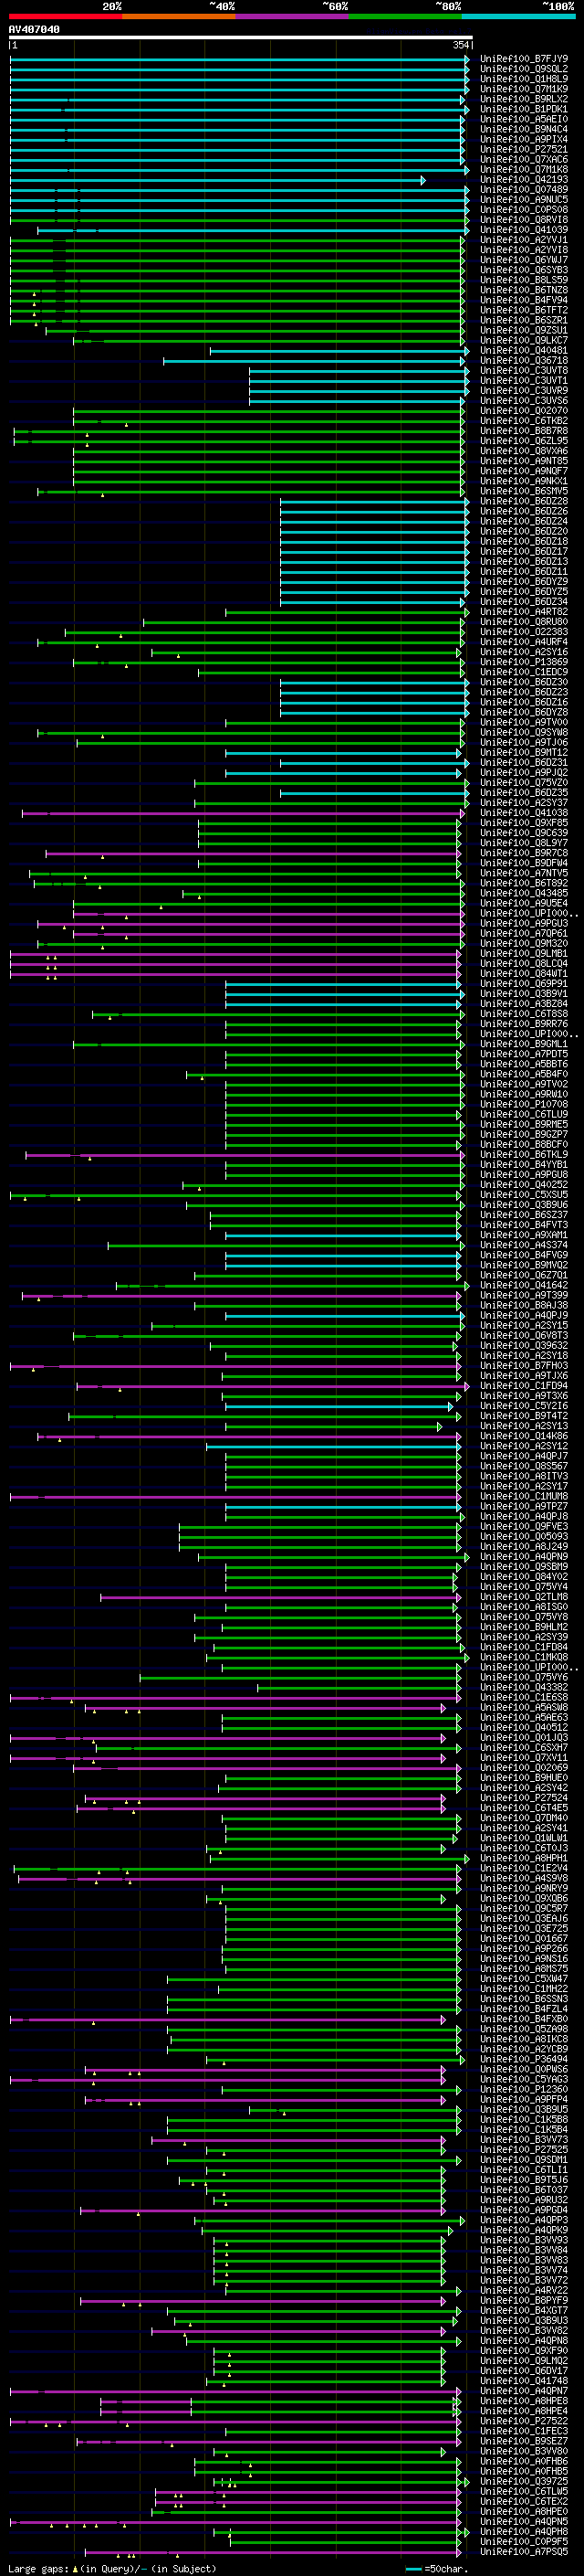Select hit label UniRef100_C3UVT8
This screenshot has width=584, height=2576.
tap(523, 371)
